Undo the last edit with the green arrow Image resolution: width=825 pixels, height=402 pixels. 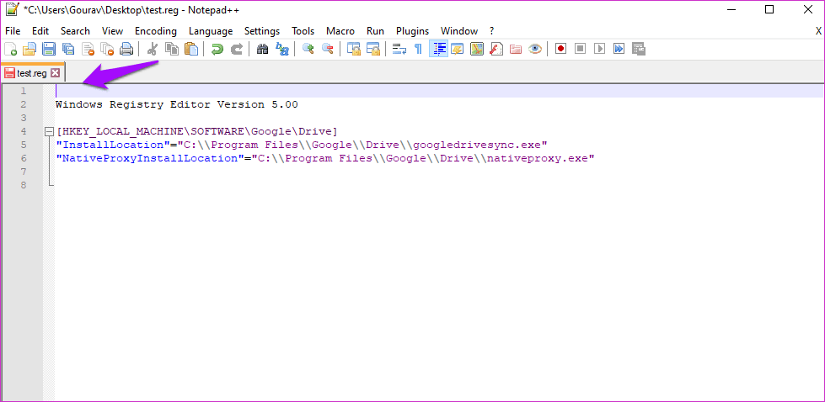pyautogui.click(x=217, y=49)
